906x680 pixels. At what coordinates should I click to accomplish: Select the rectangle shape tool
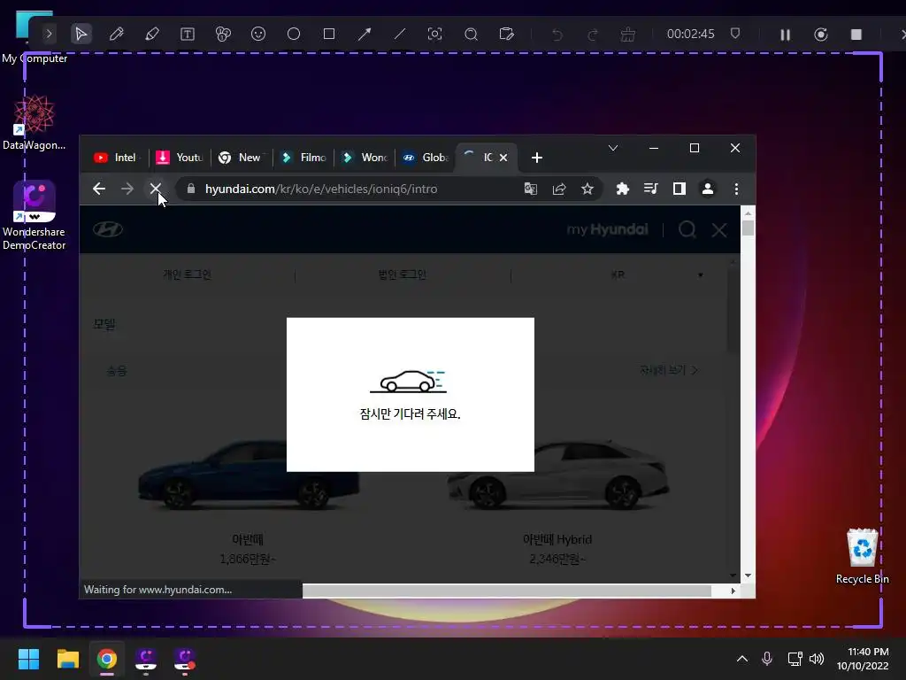(329, 35)
